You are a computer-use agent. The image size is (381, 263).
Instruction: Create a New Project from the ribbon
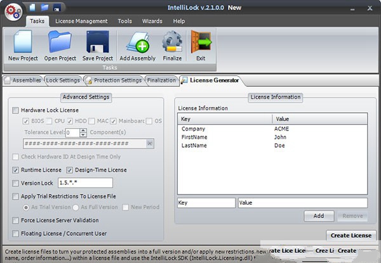[23, 46]
